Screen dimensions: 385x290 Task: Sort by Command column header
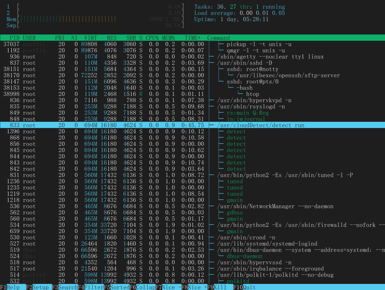218,38
